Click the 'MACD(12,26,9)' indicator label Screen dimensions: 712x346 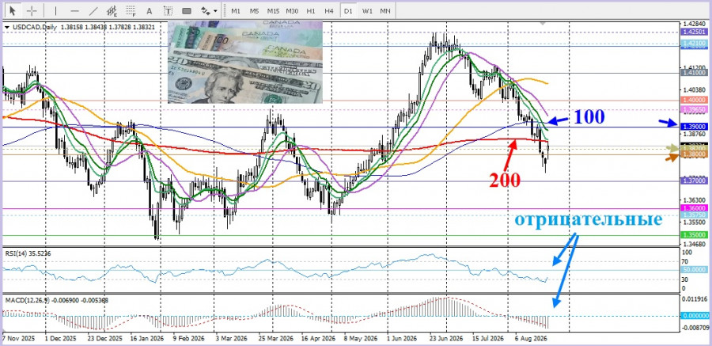tap(27, 301)
